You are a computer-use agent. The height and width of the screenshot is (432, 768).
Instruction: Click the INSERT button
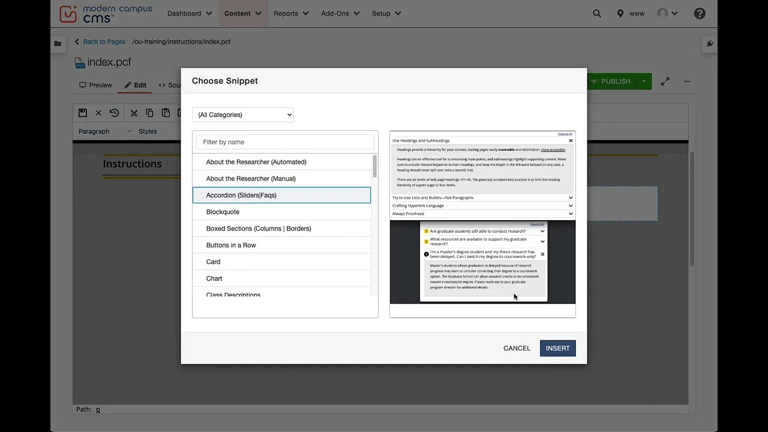click(557, 349)
